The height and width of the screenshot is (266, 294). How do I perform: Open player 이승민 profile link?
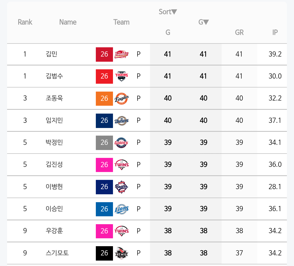point(54,209)
